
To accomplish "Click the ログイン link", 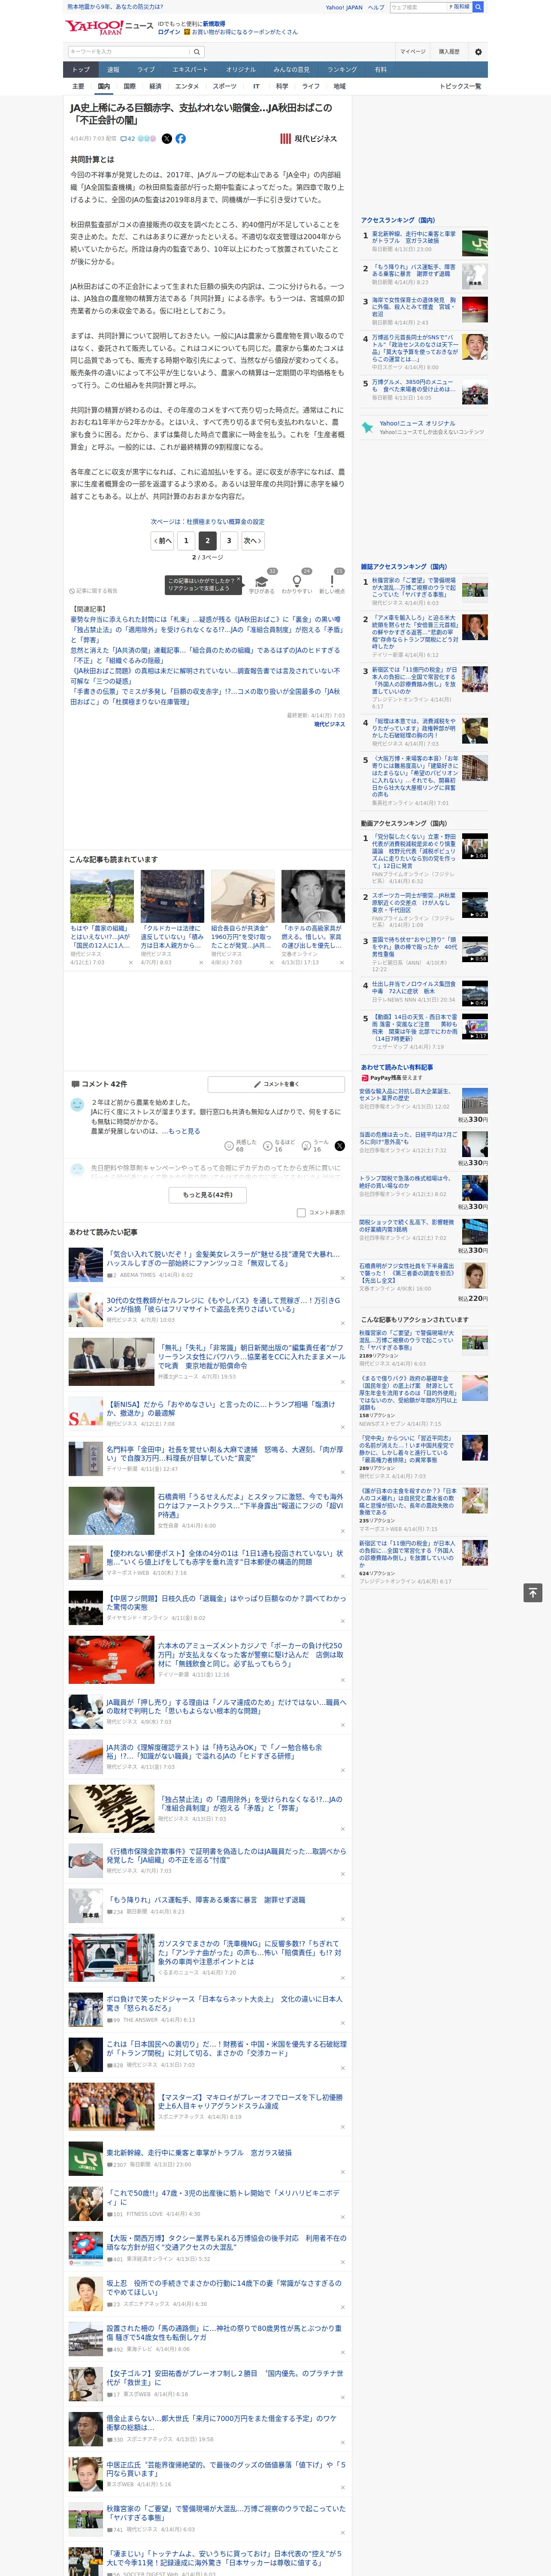I will pos(169,32).
